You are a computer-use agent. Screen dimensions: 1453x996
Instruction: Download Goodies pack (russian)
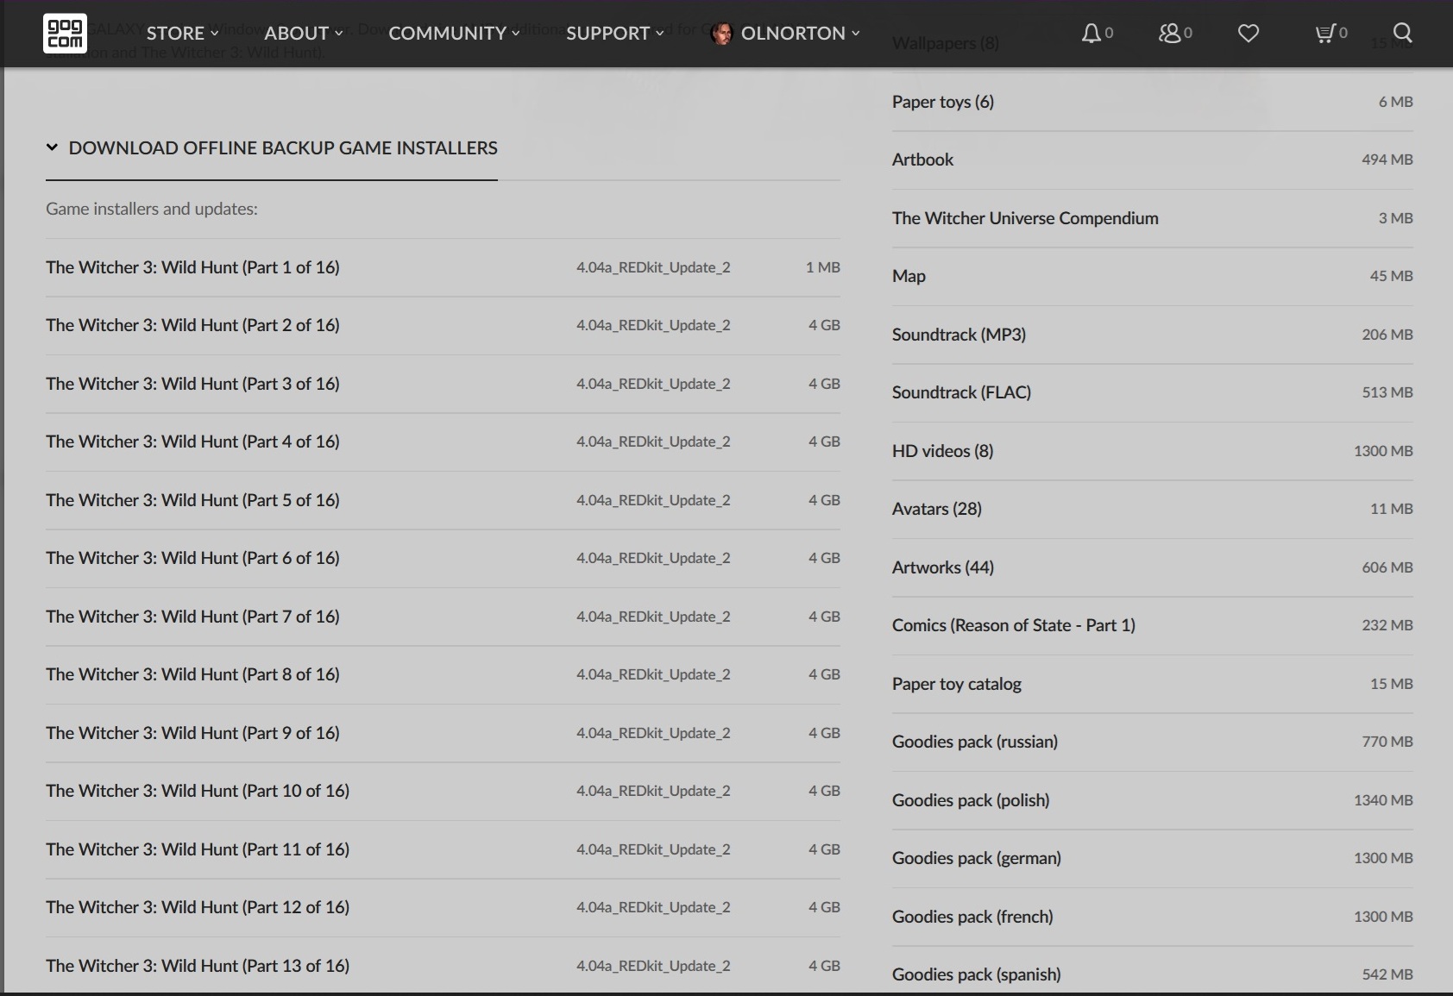[1153, 742]
